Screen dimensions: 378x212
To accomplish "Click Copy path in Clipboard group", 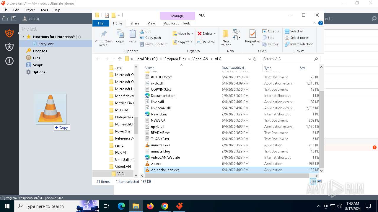I will [150, 38].
